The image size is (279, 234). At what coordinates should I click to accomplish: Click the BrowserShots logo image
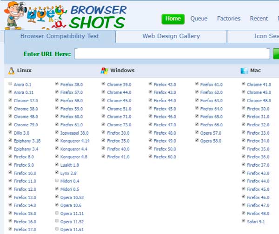pos(65,16)
